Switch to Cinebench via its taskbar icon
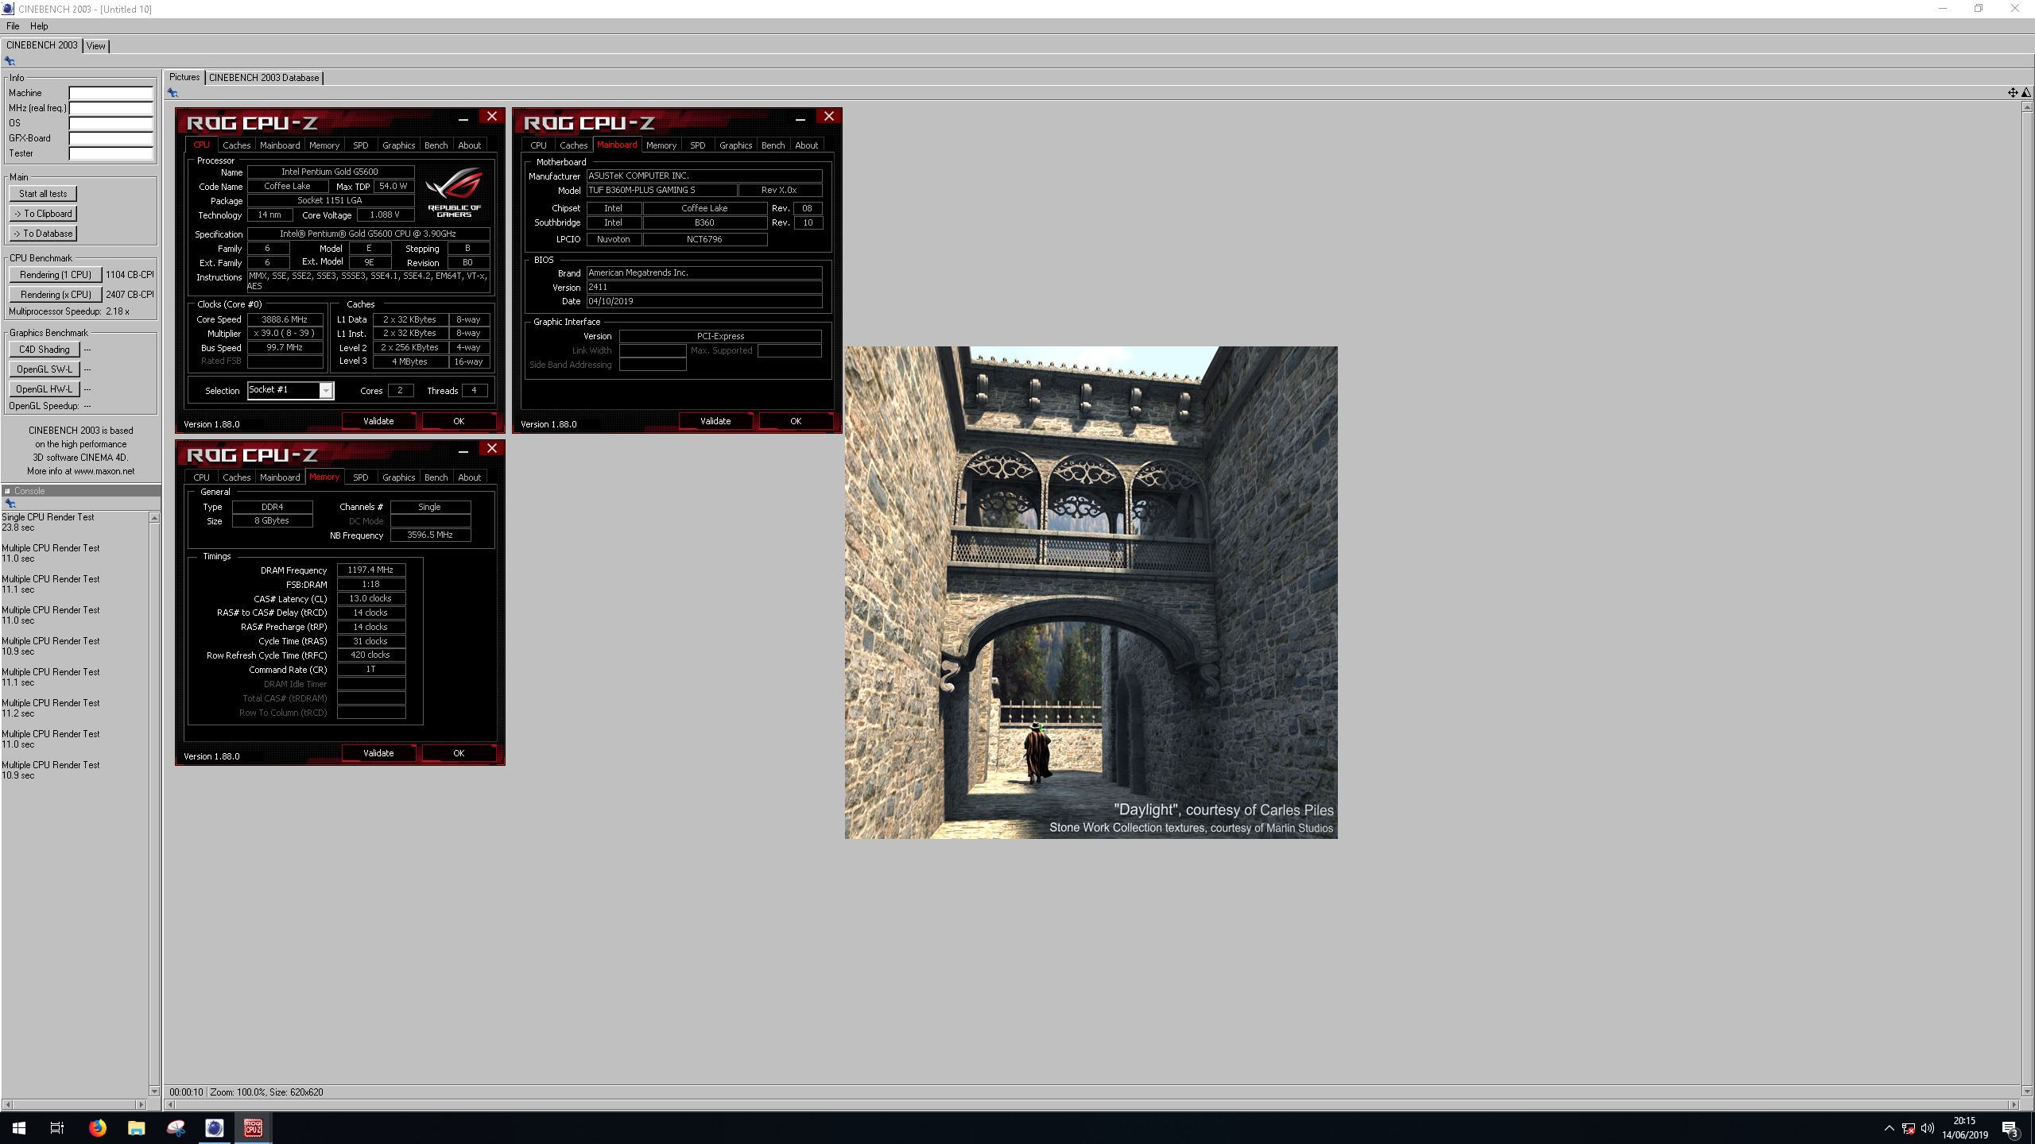This screenshot has width=2035, height=1144. coord(215,1128)
